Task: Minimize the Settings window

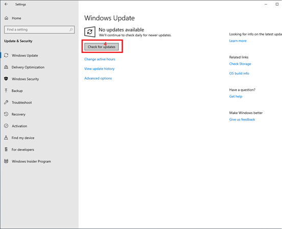Action: (266, 4)
